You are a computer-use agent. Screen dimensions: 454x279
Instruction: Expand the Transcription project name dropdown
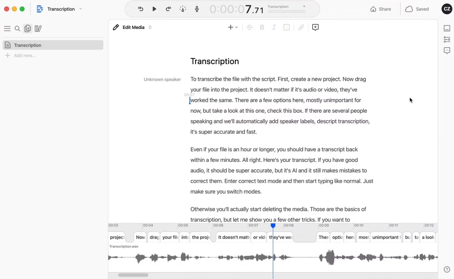81,9
